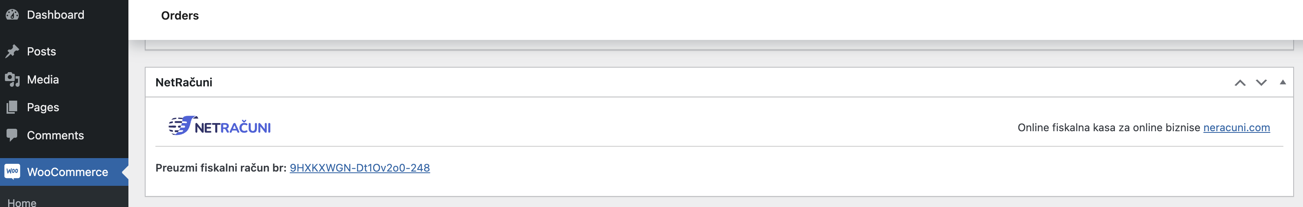Open the Pages menu label
The height and width of the screenshot is (207, 1303).
[43, 107]
